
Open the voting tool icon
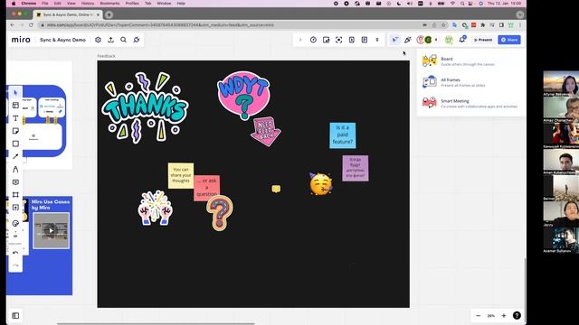tap(326, 40)
